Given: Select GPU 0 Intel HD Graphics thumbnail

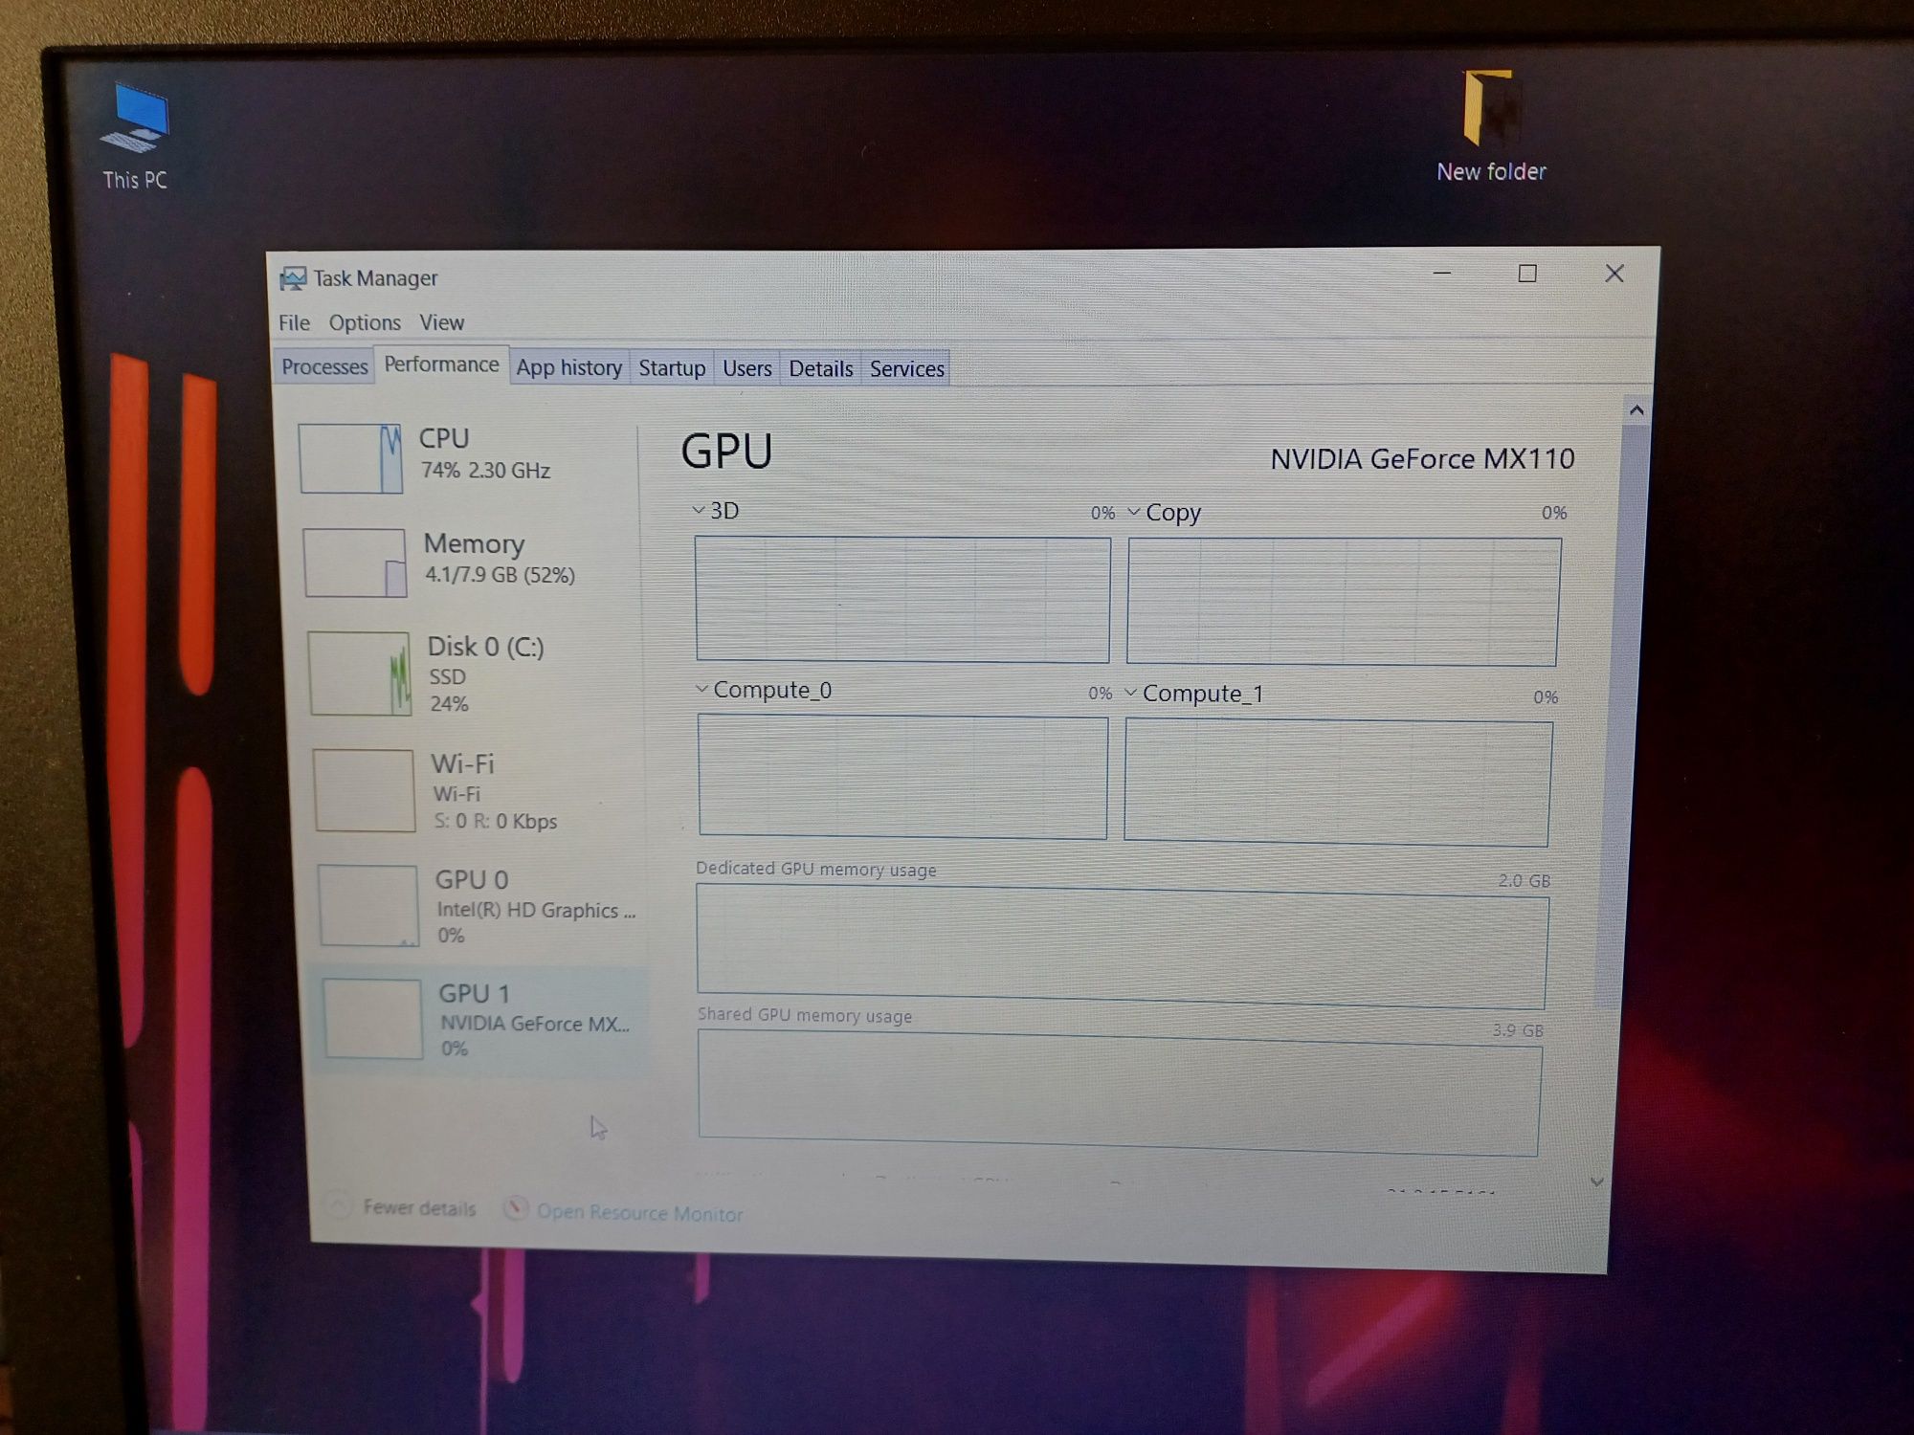Looking at the screenshot, I should point(368,905).
